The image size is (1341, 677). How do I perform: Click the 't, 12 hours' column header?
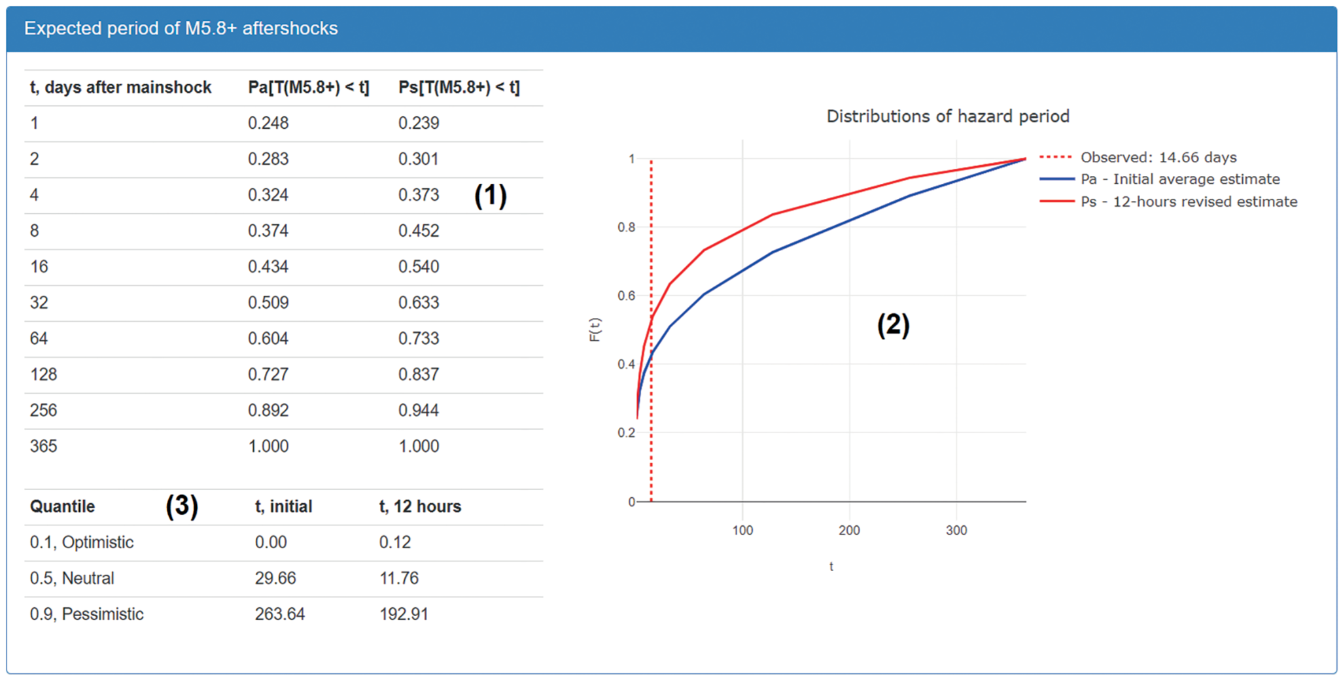420,507
